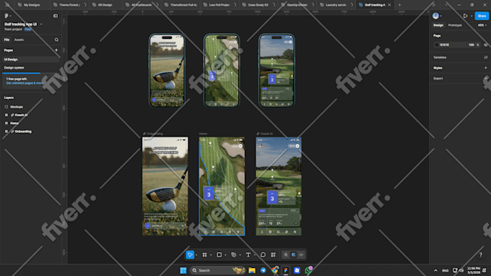Switch to Dev Mode in toolbar
The width and height of the screenshot is (491, 276).
pos(301,255)
